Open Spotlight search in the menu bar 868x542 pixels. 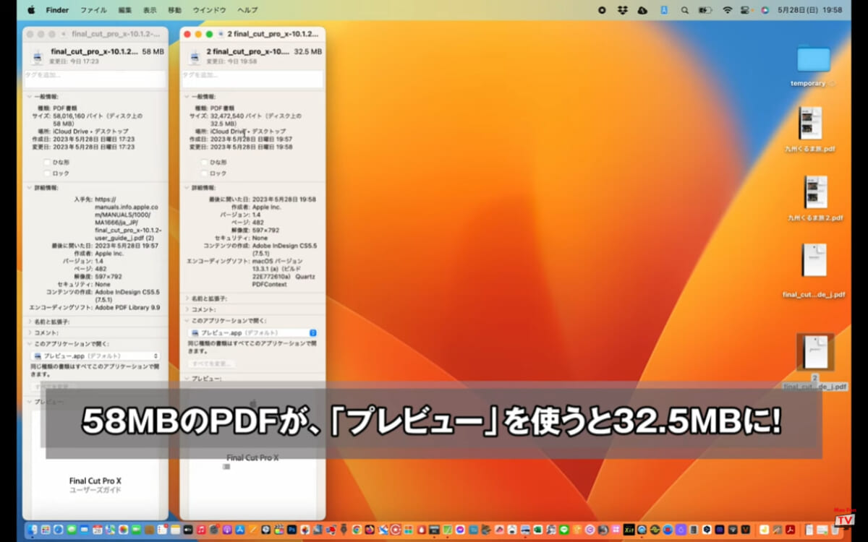(684, 10)
